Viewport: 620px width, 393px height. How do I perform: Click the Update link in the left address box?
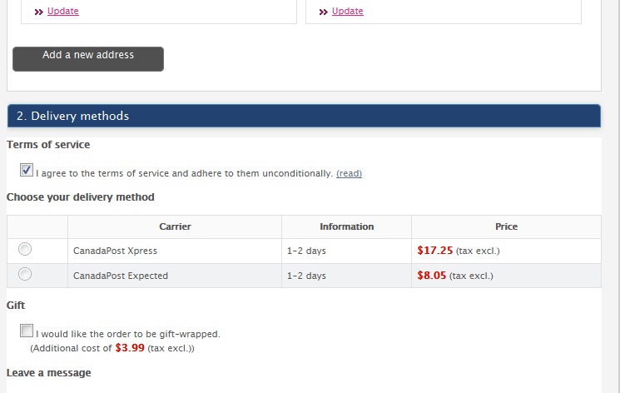(63, 11)
